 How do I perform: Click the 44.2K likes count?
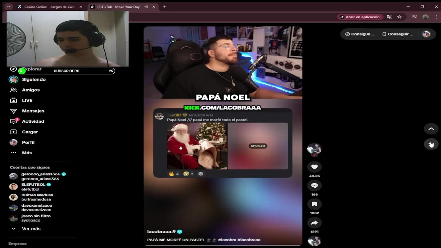pos(315,176)
